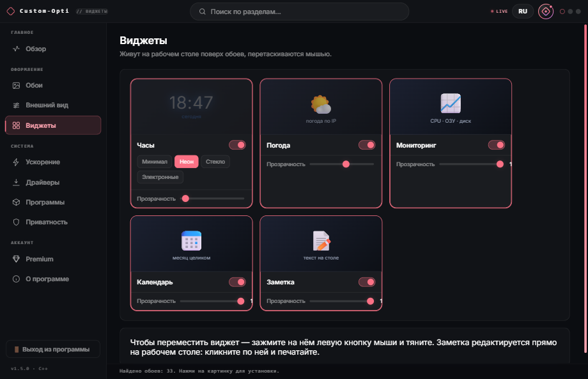This screenshot has width=588, height=379.
Task: Click the Виджеты grid icon
Action: coord(16,125)
